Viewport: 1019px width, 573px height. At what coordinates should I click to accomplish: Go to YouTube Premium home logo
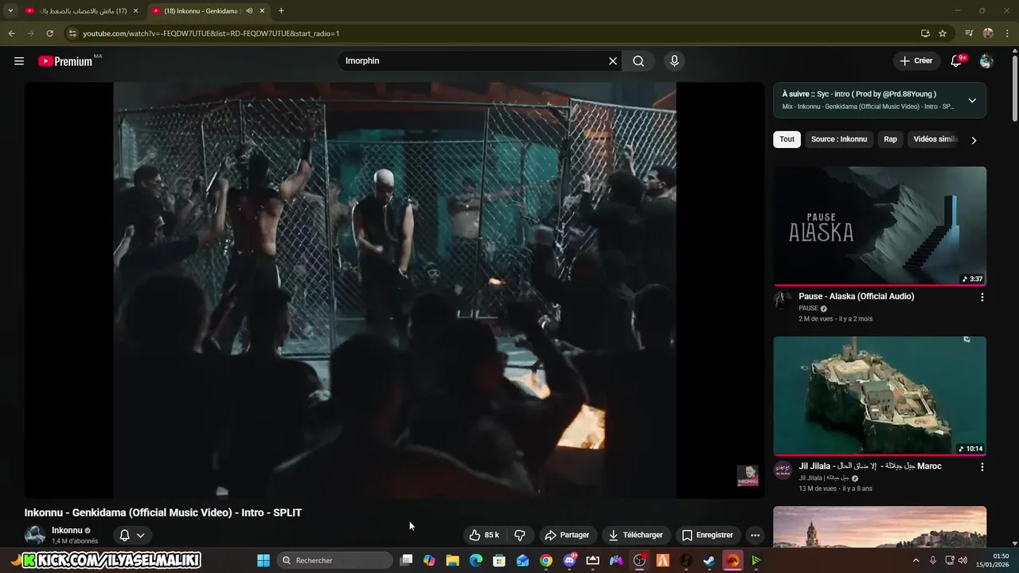coord(66,61)
